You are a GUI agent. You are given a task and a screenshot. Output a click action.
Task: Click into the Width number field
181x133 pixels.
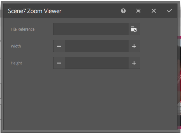coord(97,46)
